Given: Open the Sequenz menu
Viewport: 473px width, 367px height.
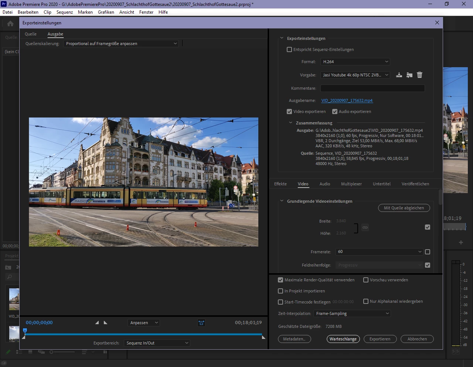Looking at the screenshot, I should tap(65, 12).
